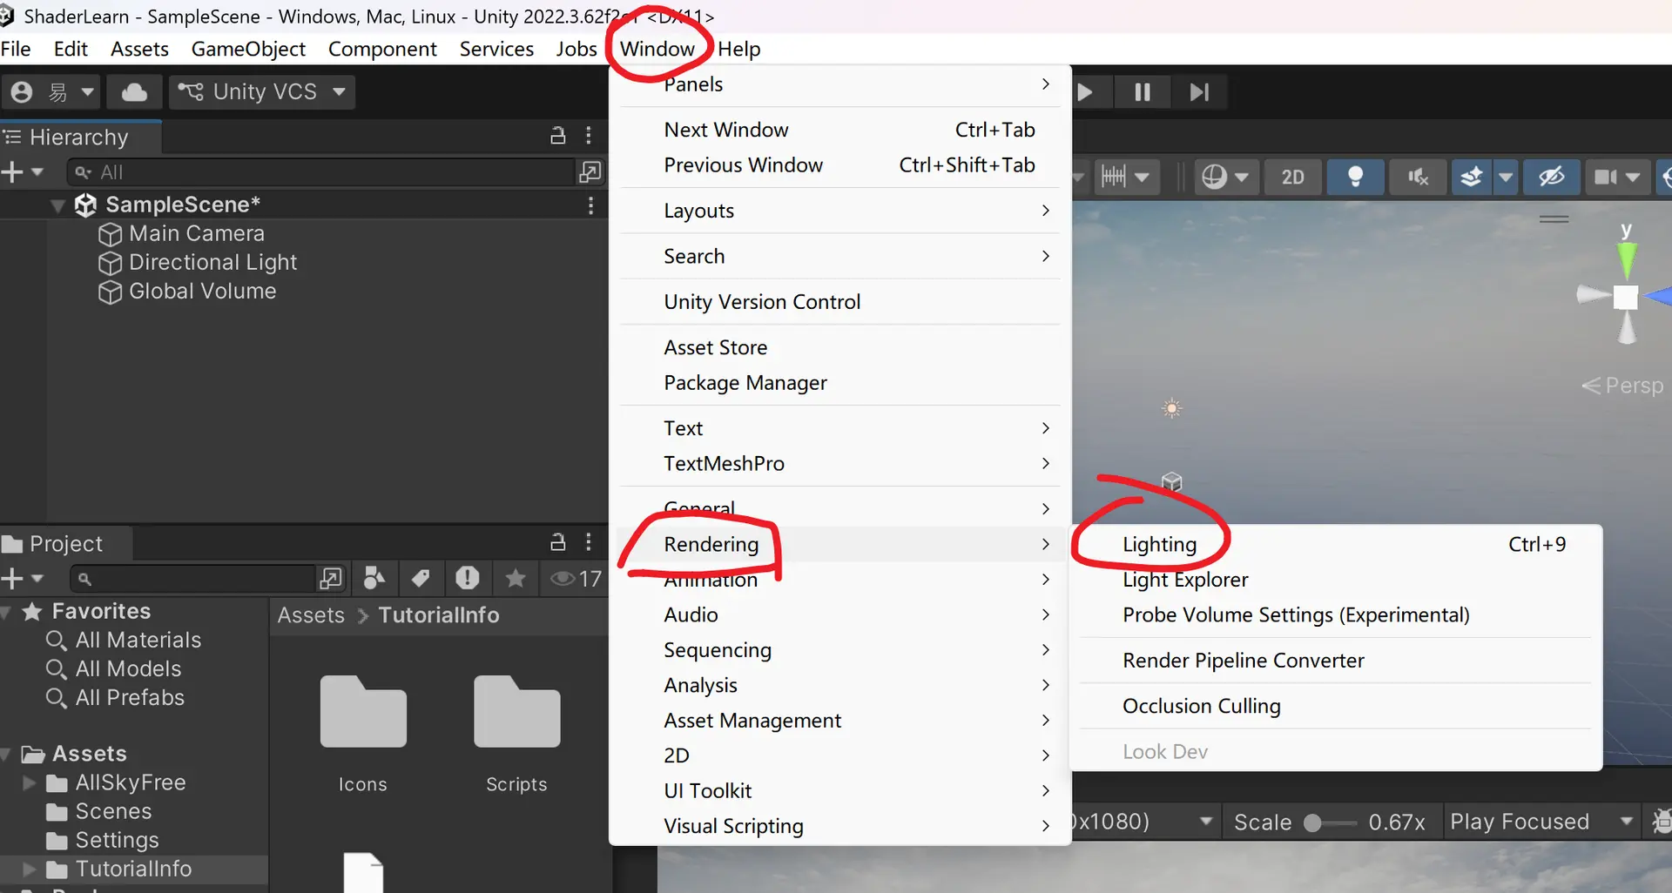Open Lighting window from Rendering submenu

pos(1336,544)
